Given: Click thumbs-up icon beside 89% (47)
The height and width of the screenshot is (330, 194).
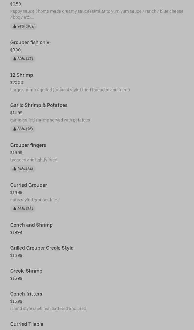Looking at the screenshot, I should click(x=14, y=59).
